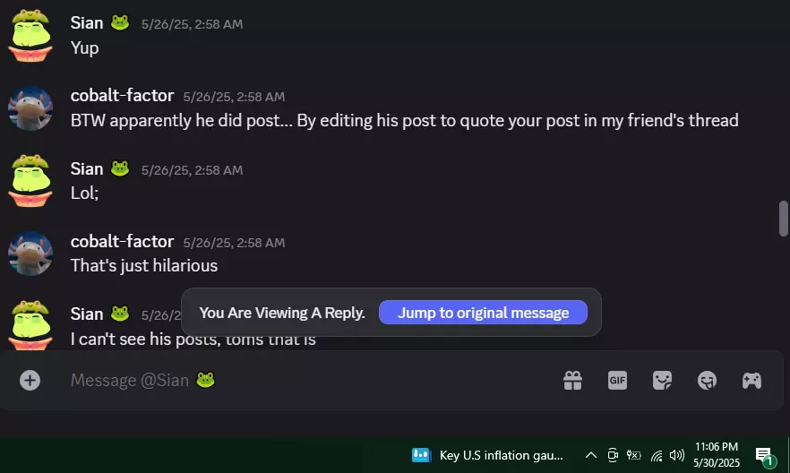The width and height of the screenshot is (790, 473).
Task: Click cobalt-factor's avatar on the BTW message
Action: click(30, 108)
